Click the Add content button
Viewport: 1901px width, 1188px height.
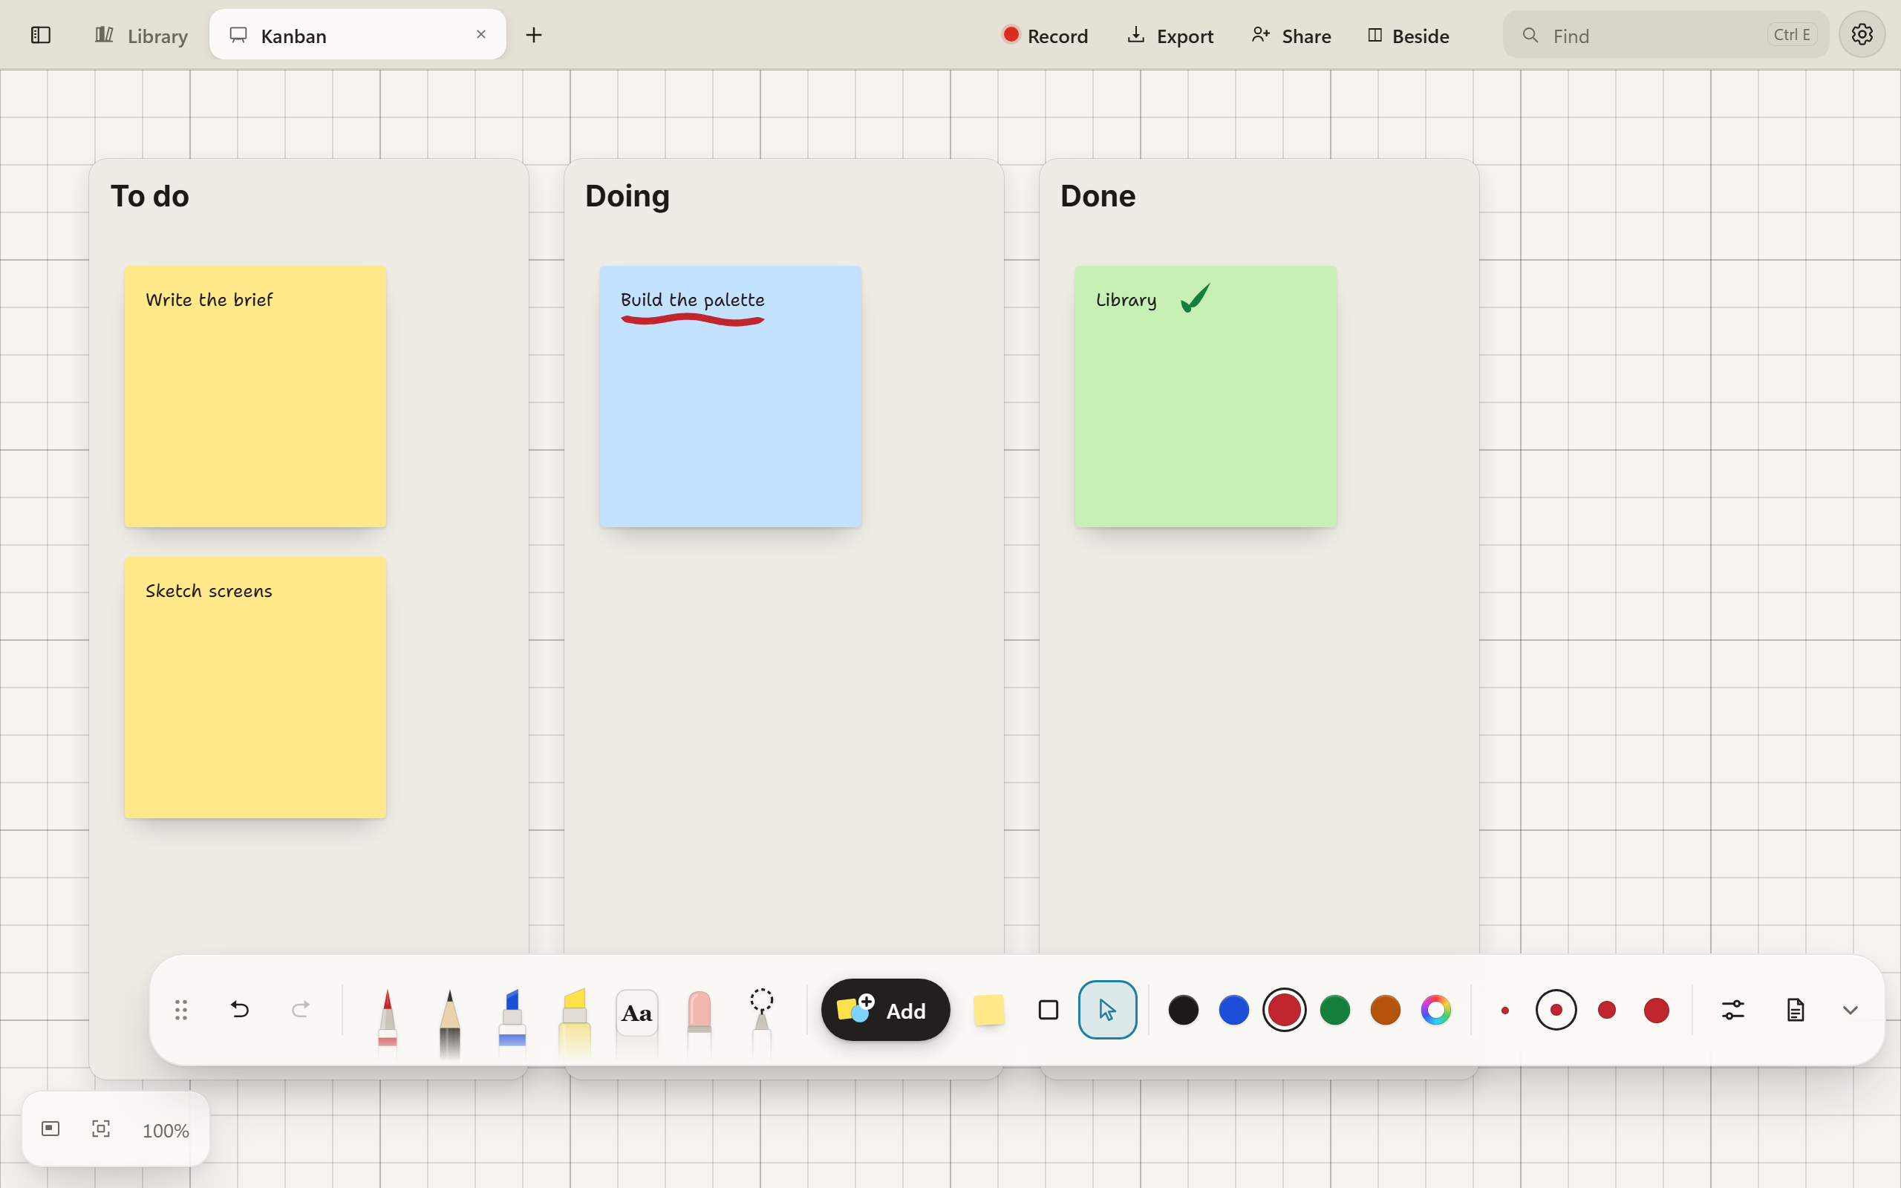[x=885, y=1011]
